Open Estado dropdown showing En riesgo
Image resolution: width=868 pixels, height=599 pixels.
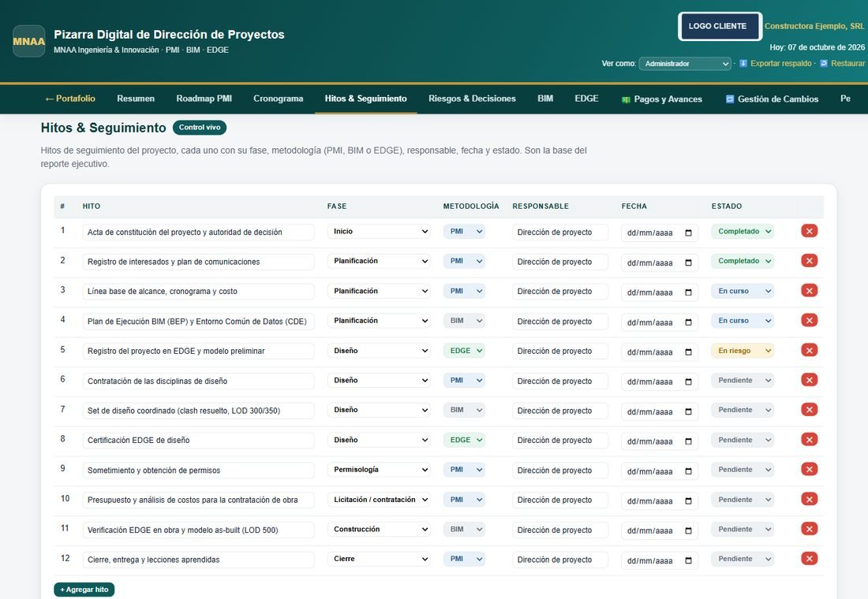click(743, 351)
